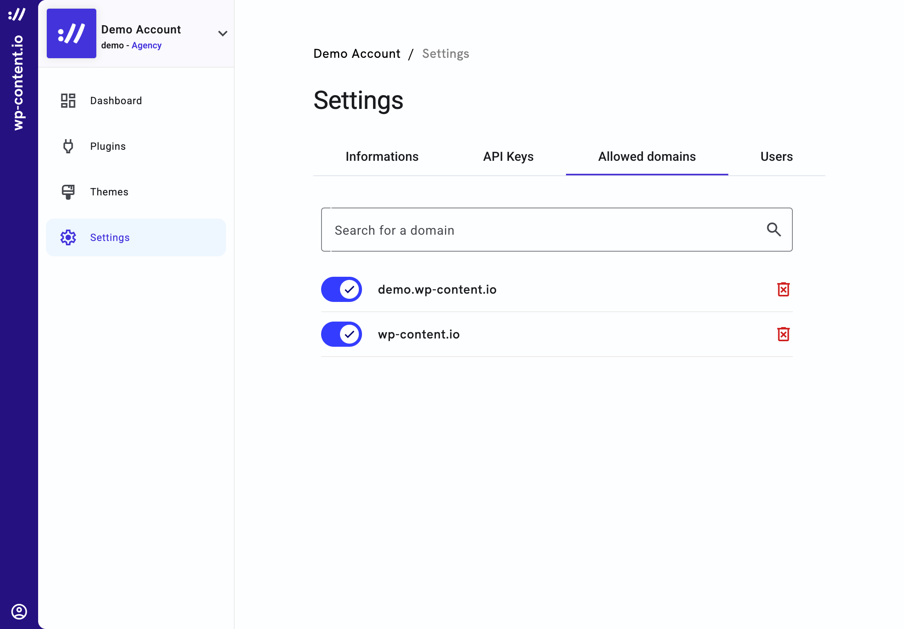Click the search magnifier icon
904x629 pixels.
[x=773, y=230]
